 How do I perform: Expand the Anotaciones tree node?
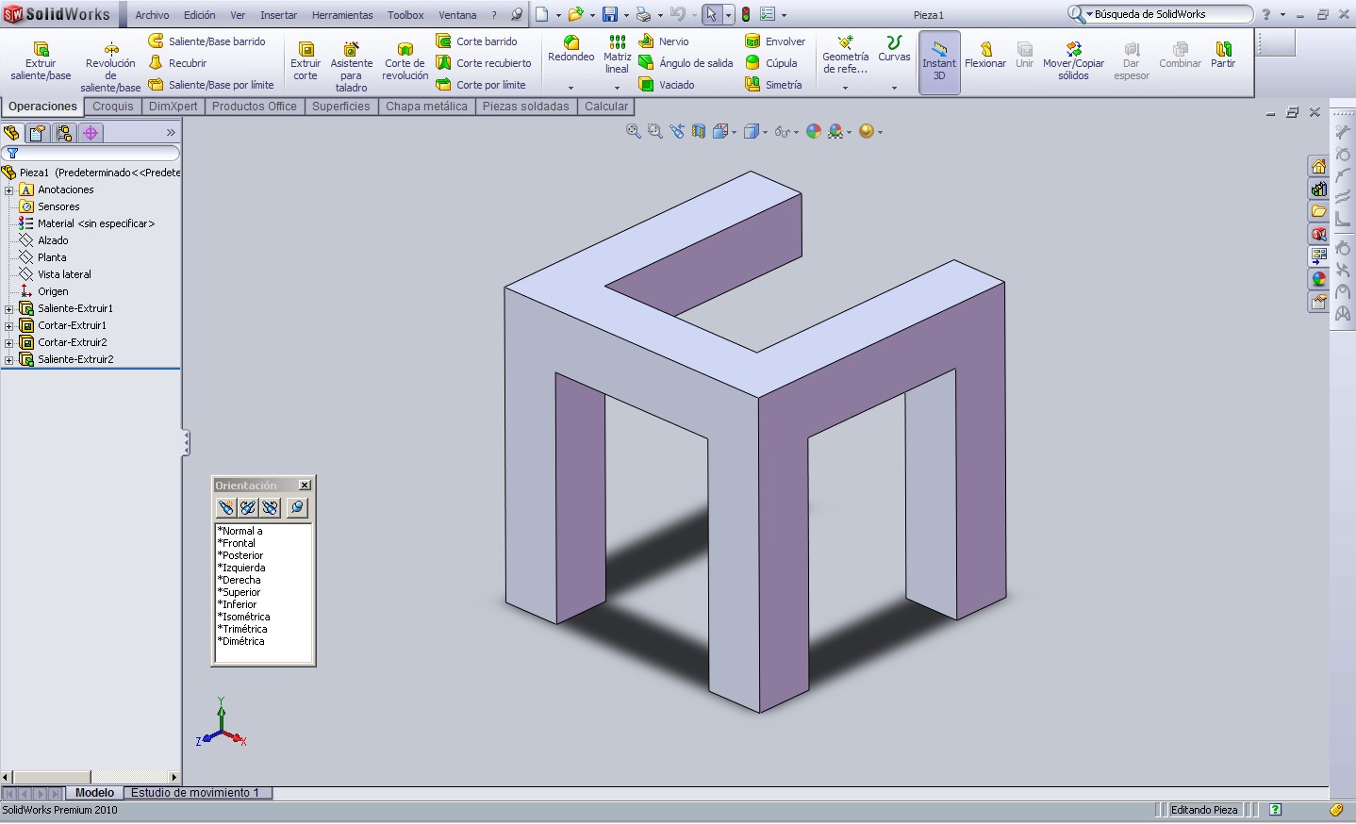point(9,190)
